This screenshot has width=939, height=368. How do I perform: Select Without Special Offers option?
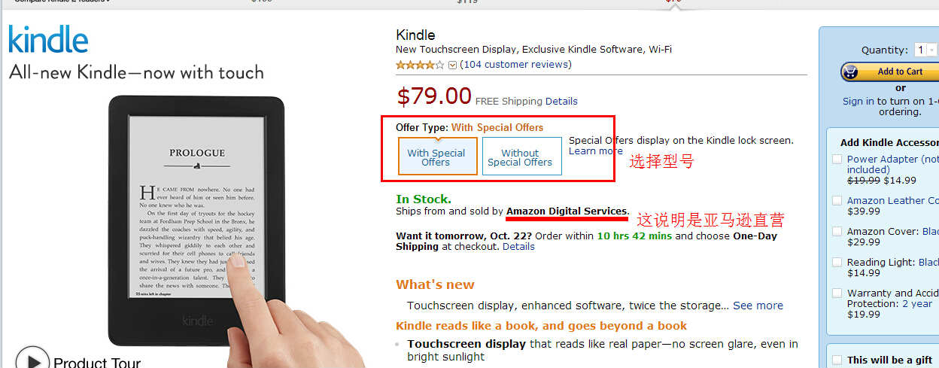tap(521, 157)
